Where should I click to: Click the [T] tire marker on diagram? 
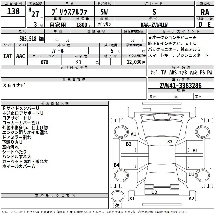(115, 120)
